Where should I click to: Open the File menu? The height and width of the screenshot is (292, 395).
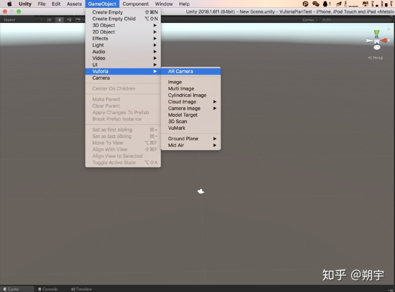[42, 4]
